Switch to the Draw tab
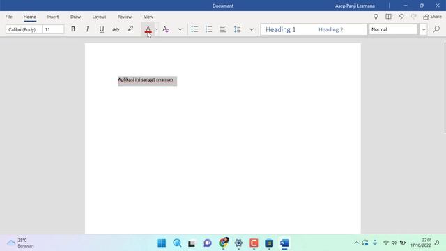The width and height of the screenshot is (446, 251). [76, 17]
